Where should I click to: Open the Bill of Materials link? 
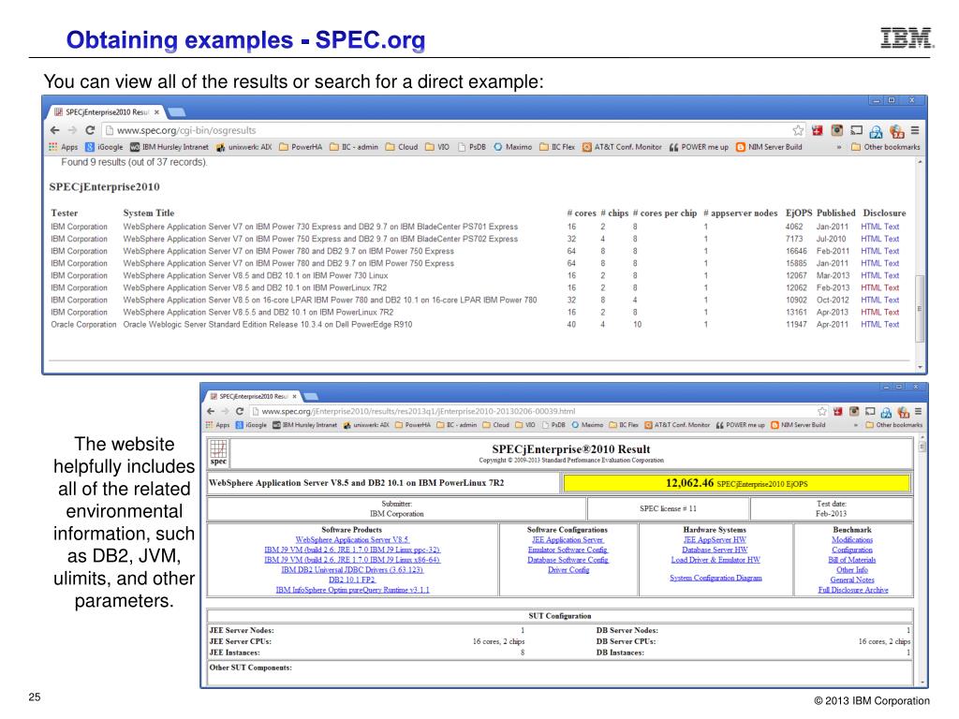coord(852,560)
